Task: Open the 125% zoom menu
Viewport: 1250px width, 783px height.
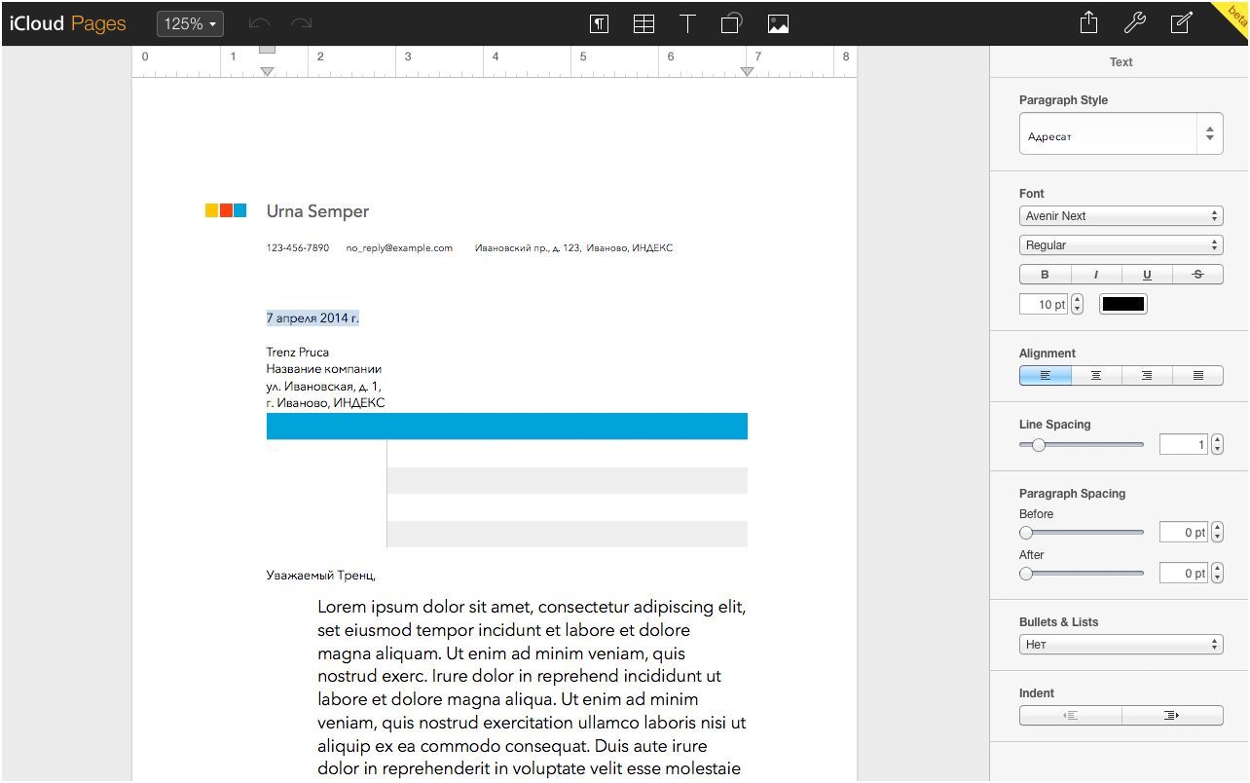Action: click(x=190, y=23)
